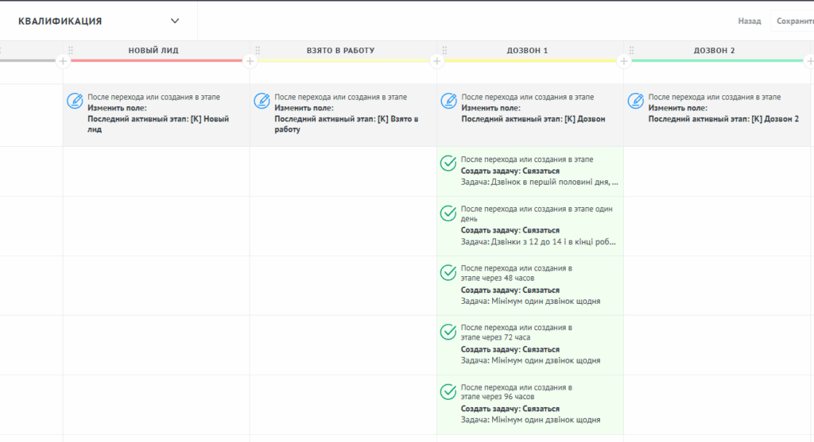Click plus icon between Взято в работу and Дозвон 1
Image resolution: width=814 pixels, height=442 pixels.
(437, 61)
